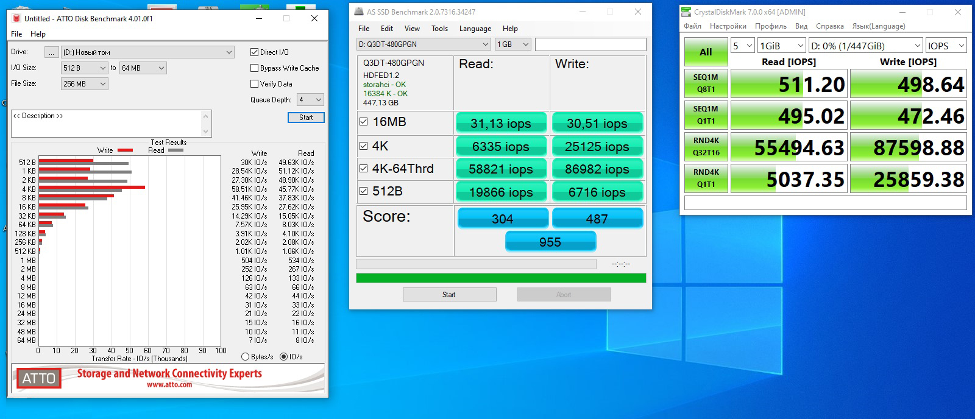
Task: Click the ATTO Start button
Action: (x=306, y=118)
